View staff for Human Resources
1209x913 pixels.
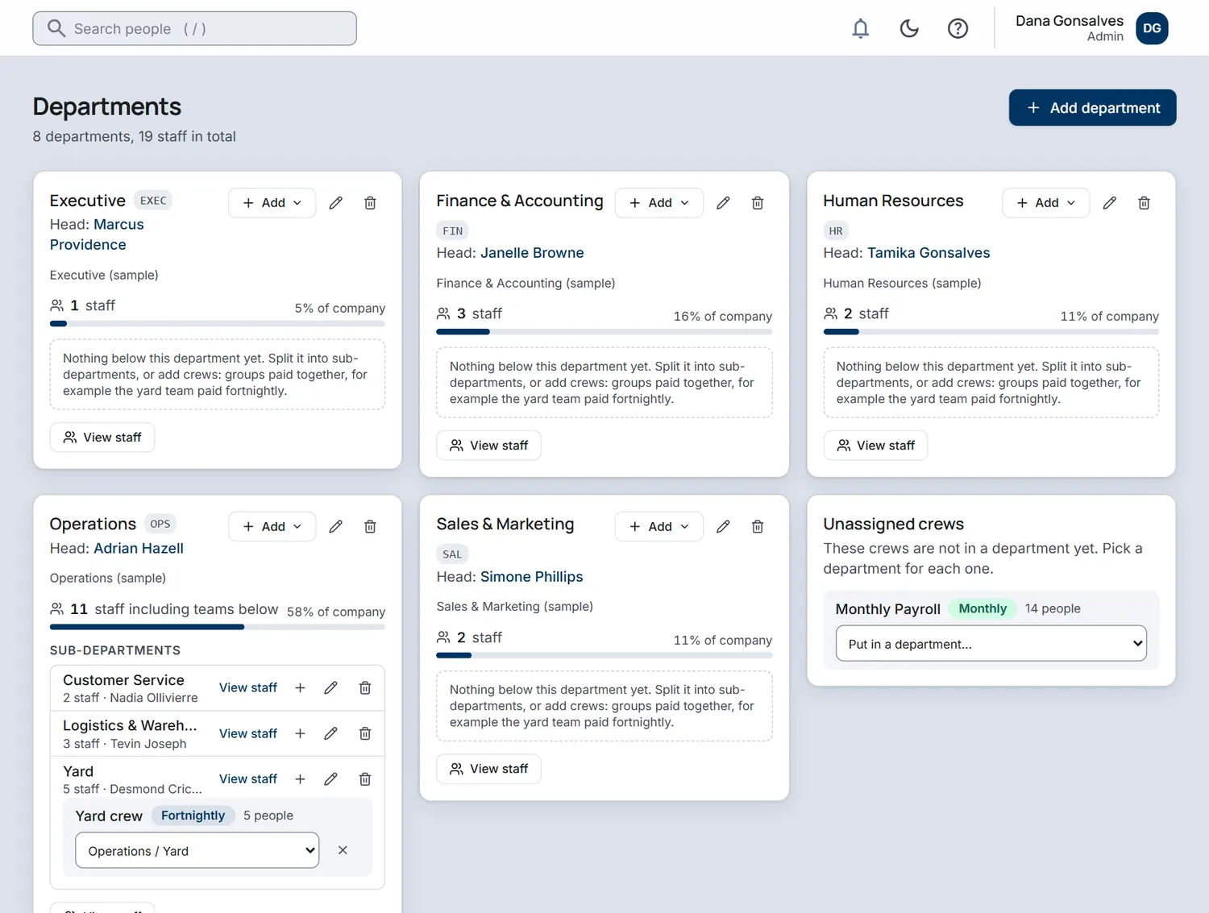[x=875, y=445]
